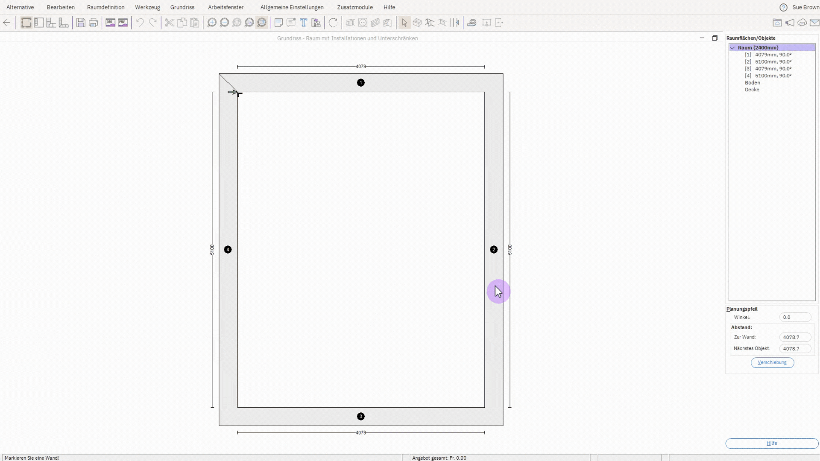Viewport: 820px width, 461px height.
Task: Click the Winkel input field
Action: pyautogui.click(x=794, y=317)
